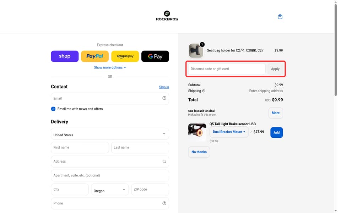Focus the Phone field
The image size is (341, 213).
coord(110,203)
